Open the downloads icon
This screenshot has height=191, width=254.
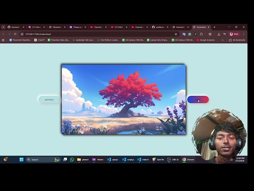pos(219,34)
